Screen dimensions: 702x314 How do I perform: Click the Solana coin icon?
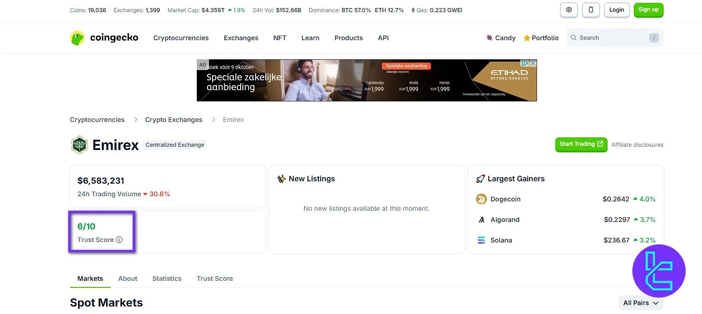(481, 240)
